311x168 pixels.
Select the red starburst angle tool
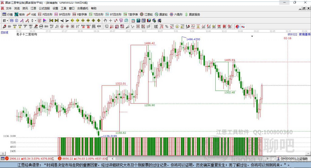tap(67, 27)
